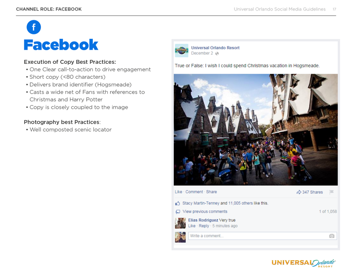
Task: Click the bullet Well composted scenic locator
Action: [70, 130]
